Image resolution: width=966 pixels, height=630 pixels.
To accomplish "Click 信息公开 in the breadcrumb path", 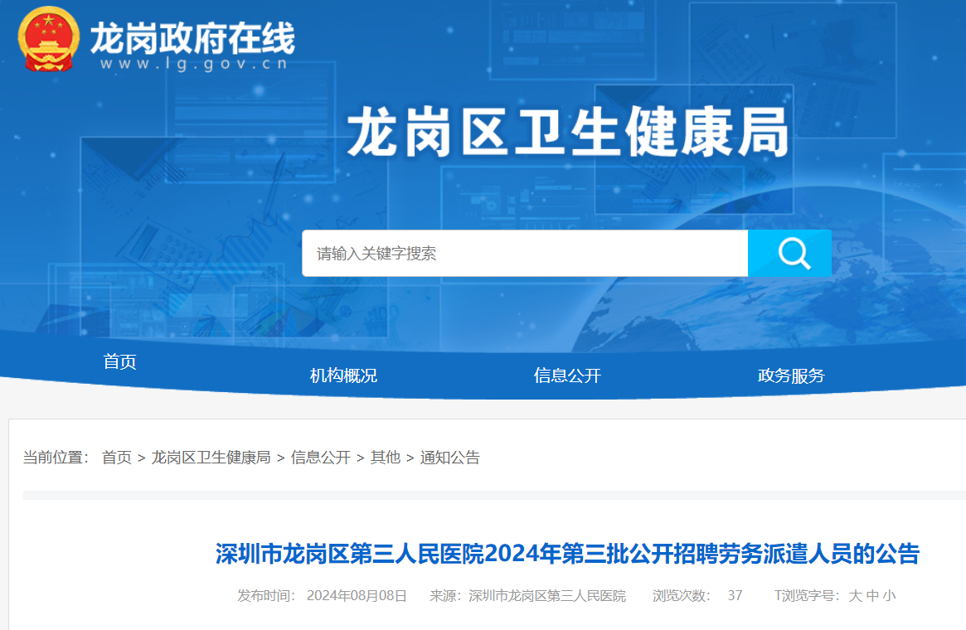I will click(x=320, y=458).
